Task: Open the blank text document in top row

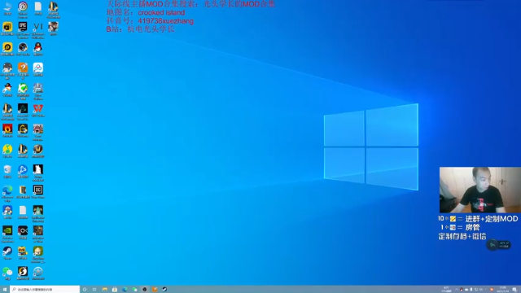Action: pyautogui.click(x=38, y=7)
